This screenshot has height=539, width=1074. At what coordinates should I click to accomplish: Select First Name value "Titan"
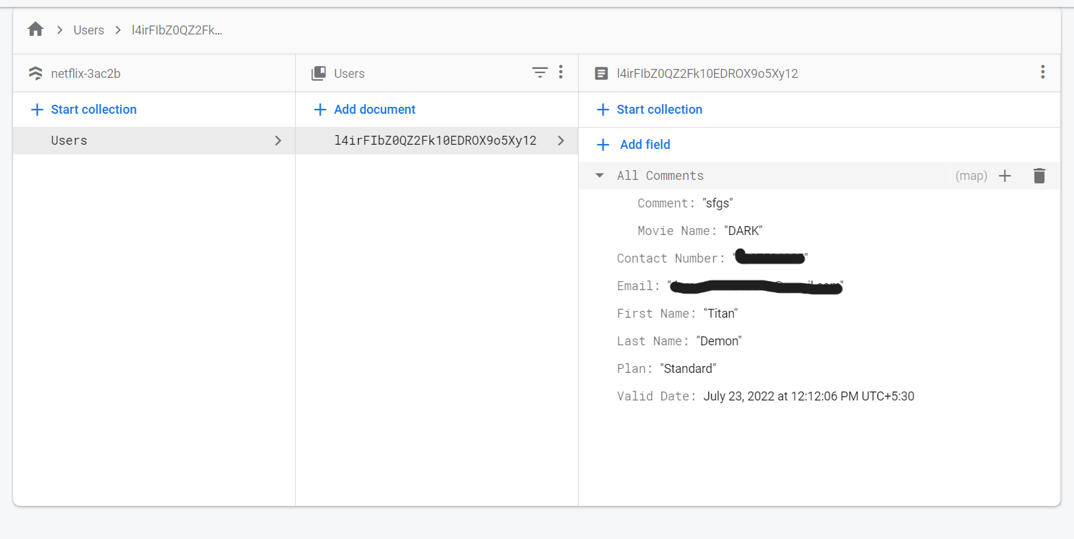coord(721,314)
